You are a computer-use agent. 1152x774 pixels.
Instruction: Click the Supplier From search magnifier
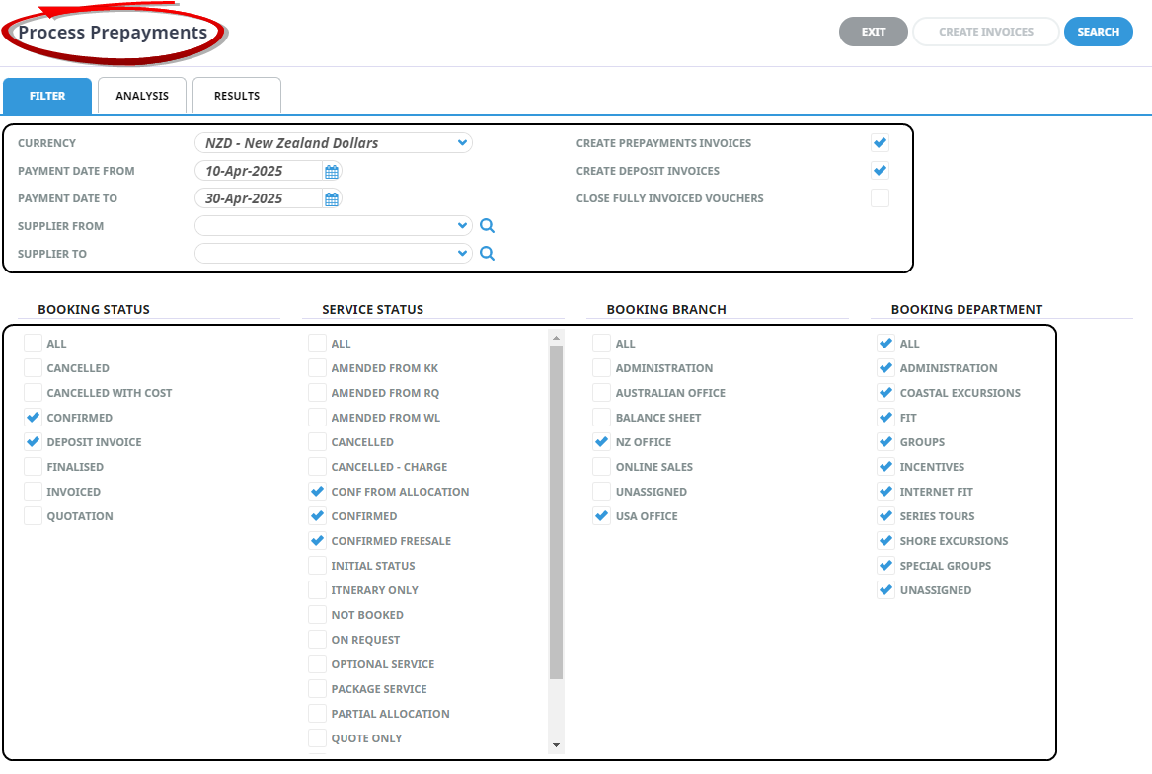pyautogui.click(x=487, y=226)
